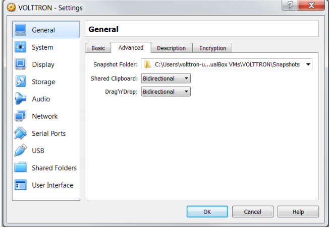Click the Help button
The height and width of the screenshot is (228, 330).
tap(298, 211)
